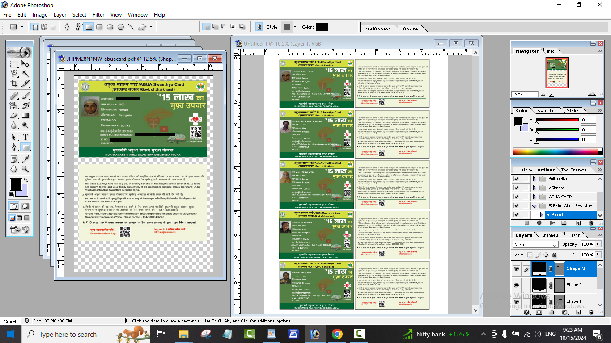Pick the Horizontal Type tool
This screenshot has height=343, width=611.
(25, 137)
